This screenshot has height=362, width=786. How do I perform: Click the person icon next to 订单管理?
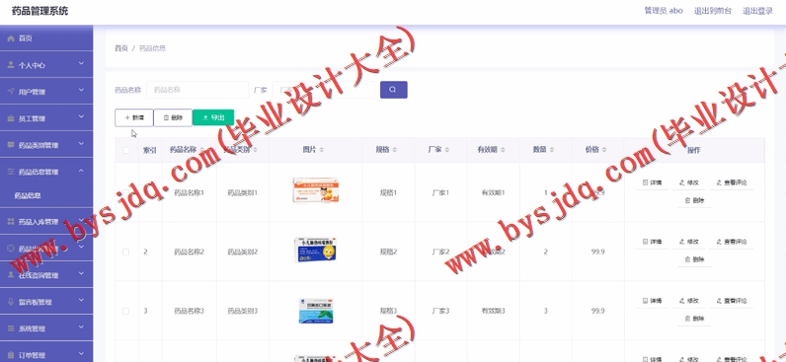click(x=11, y=354)
